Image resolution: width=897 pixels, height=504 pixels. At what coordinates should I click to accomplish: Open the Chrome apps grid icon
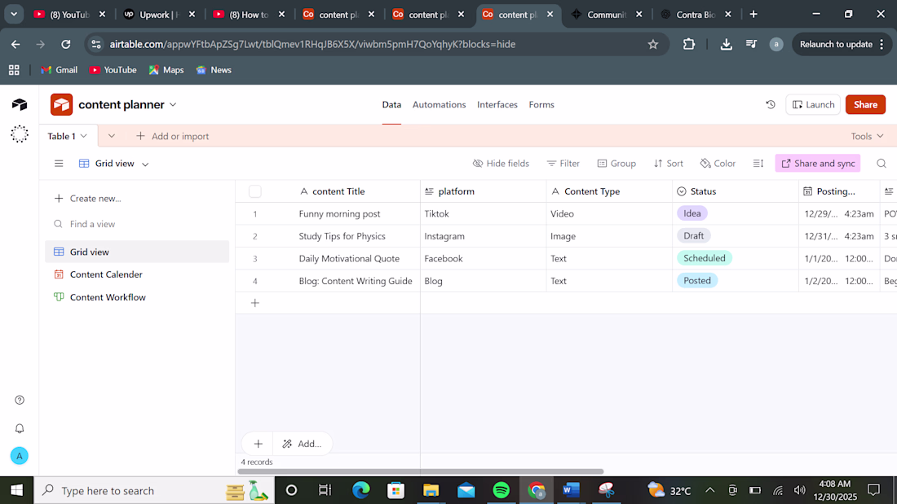[14, 70]
